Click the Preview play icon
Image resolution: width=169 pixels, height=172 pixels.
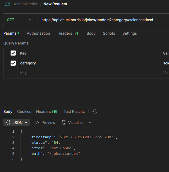point(37,122)
